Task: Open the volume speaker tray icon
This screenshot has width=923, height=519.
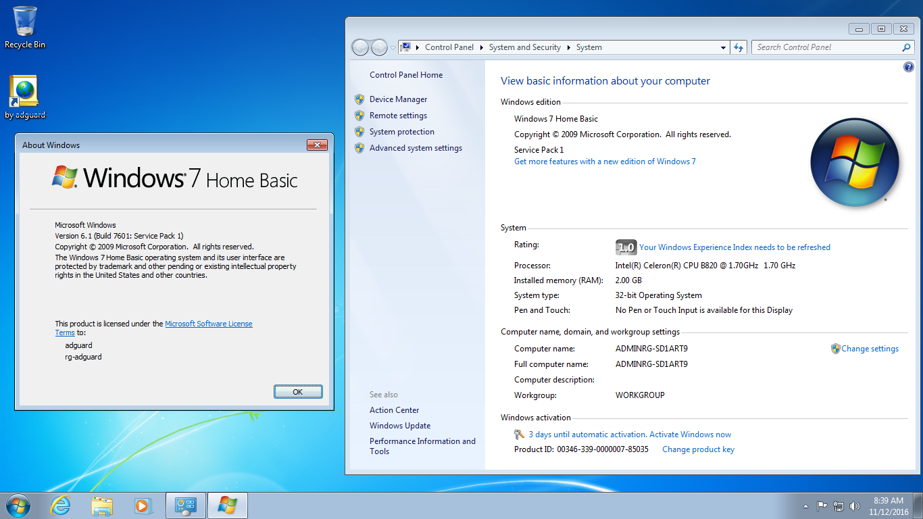Action: click(855, 505)
